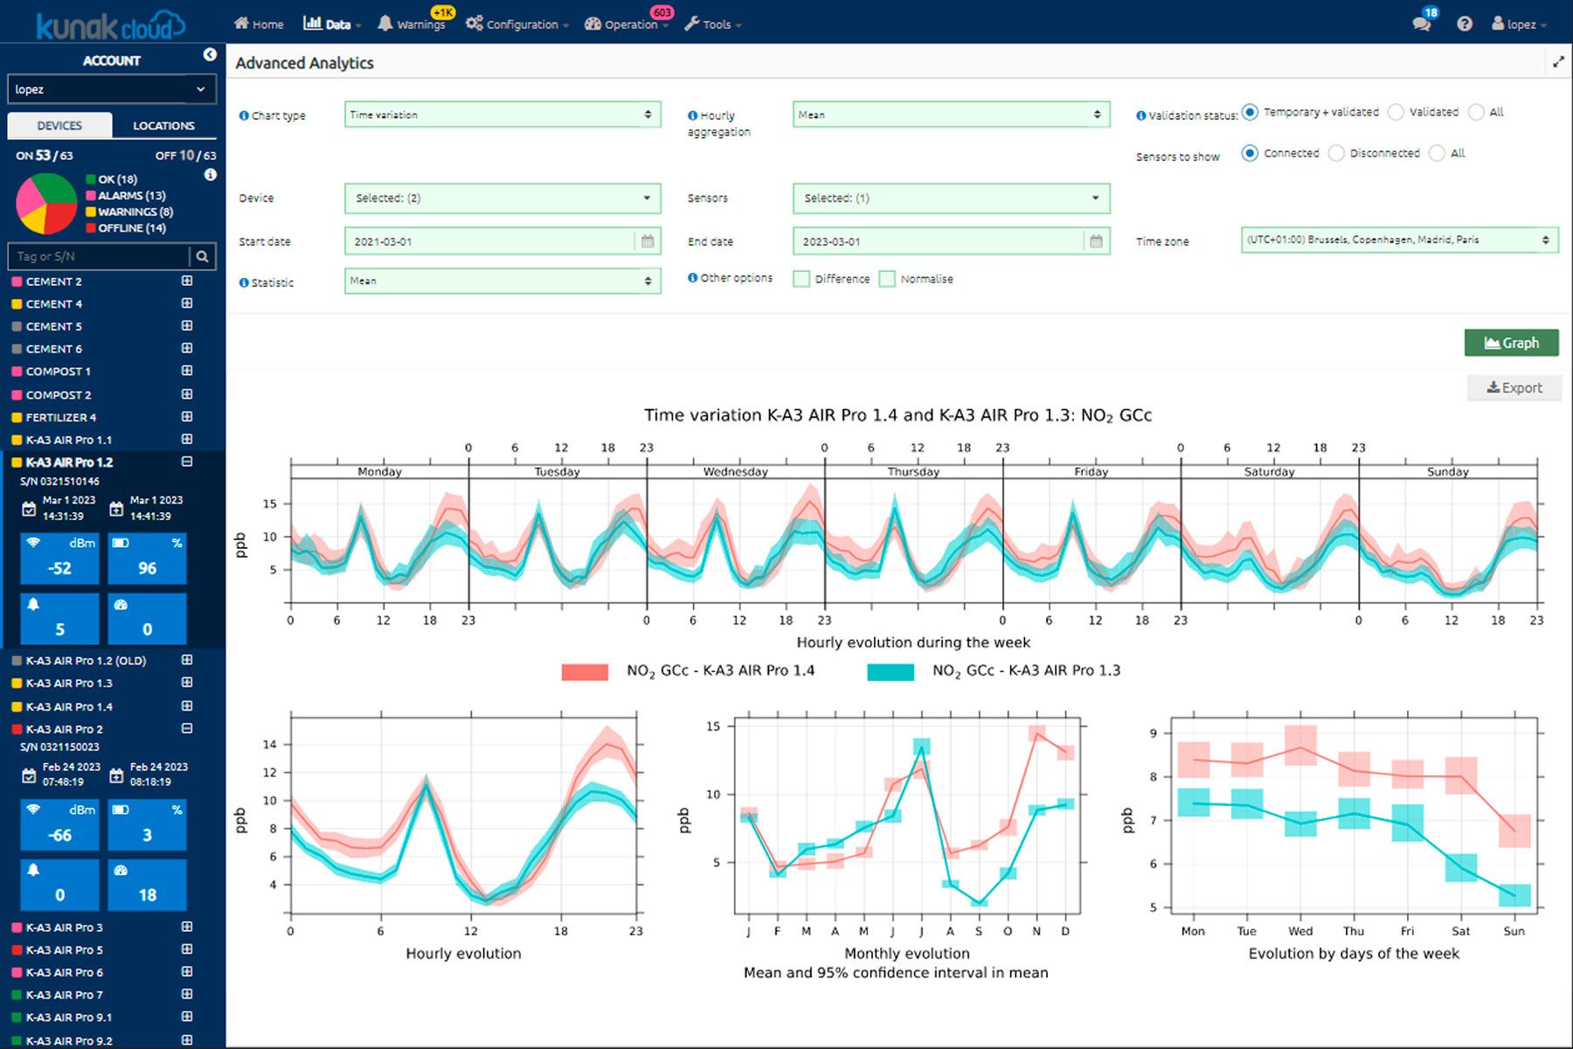Click the green Graph button
This screenshot has height=1049, width=1573.
pos(1512,343)
